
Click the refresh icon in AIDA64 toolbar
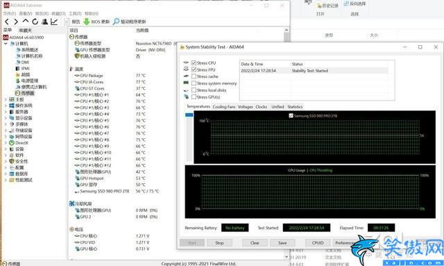tap(35, 22)
